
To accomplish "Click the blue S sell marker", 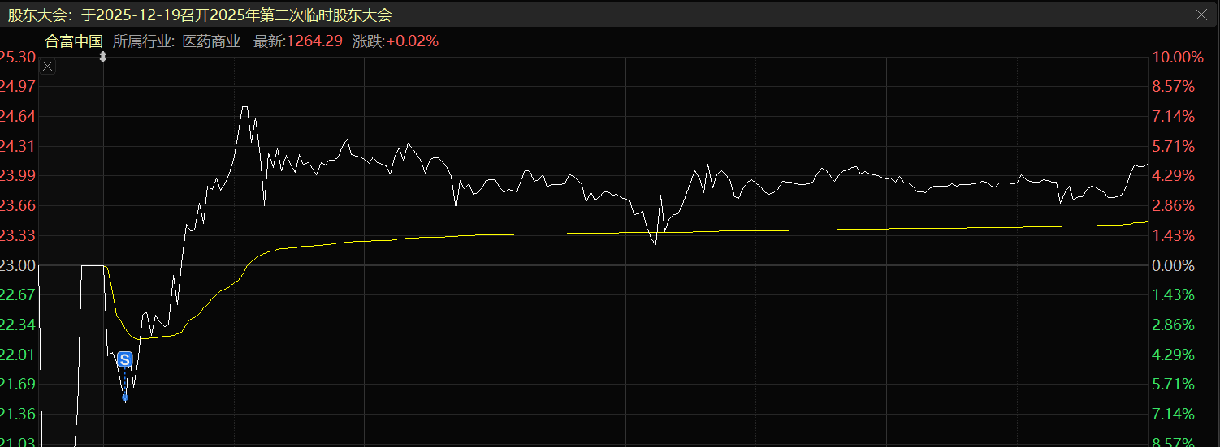I will point(124,359).
